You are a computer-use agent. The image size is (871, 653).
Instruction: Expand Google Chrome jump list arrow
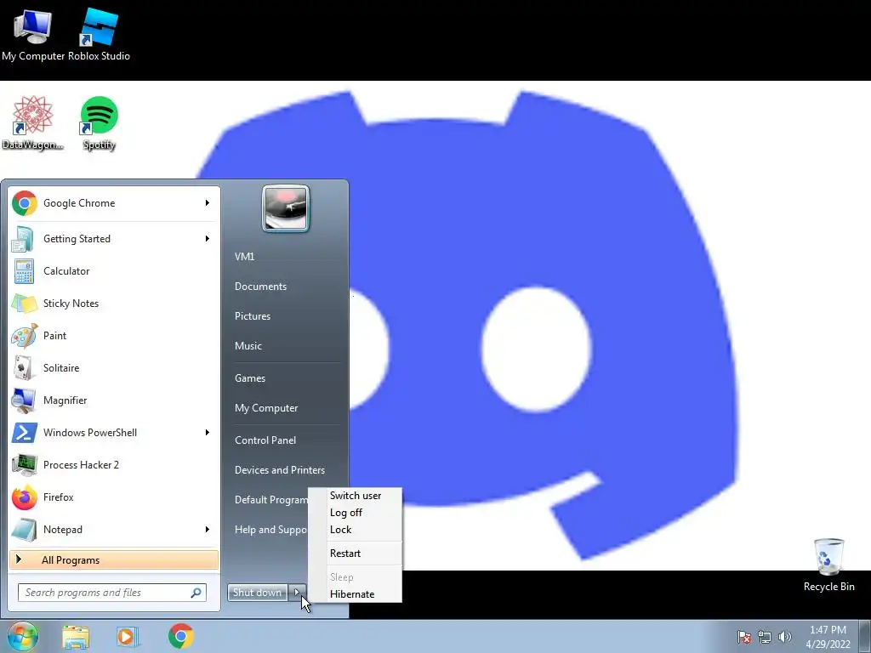point(208,203)
